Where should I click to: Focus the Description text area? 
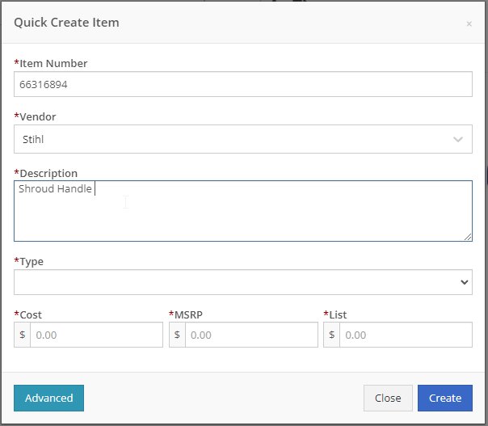pyautogui.click(x=242, y=211)
